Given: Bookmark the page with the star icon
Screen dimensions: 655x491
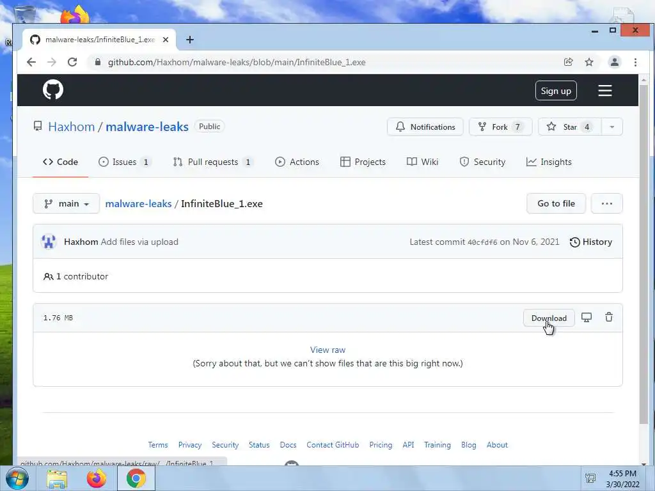Looking at the screenshot, I should pyautogui.click(x=589, y=62).
